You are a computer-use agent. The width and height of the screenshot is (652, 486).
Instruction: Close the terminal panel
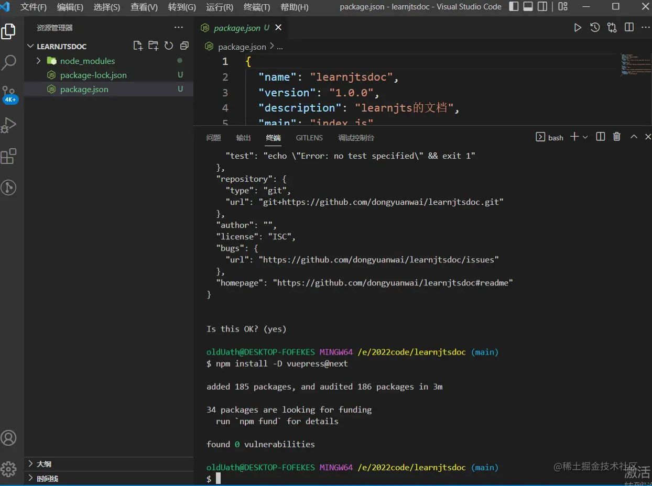point(648,137)
